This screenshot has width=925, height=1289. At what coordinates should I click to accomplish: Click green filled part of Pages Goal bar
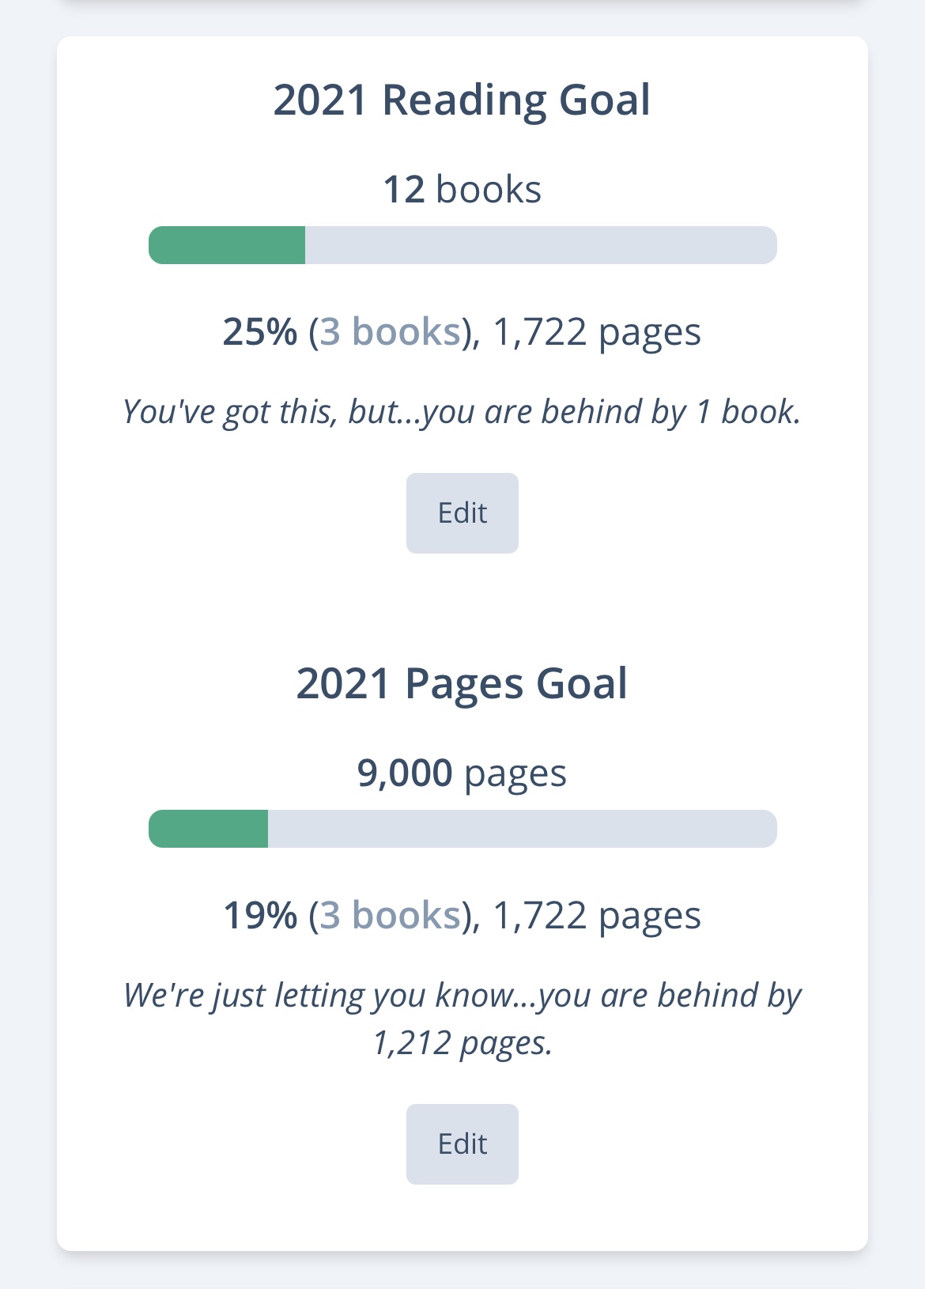pos(209,829)
